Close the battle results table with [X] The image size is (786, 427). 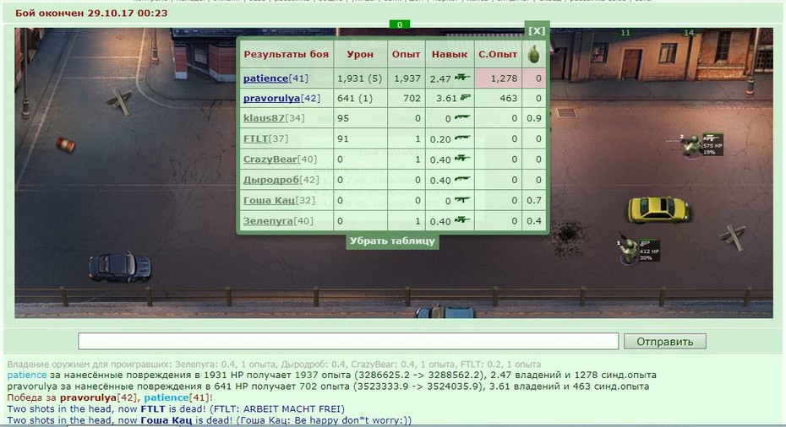click(x=537, y=30)
